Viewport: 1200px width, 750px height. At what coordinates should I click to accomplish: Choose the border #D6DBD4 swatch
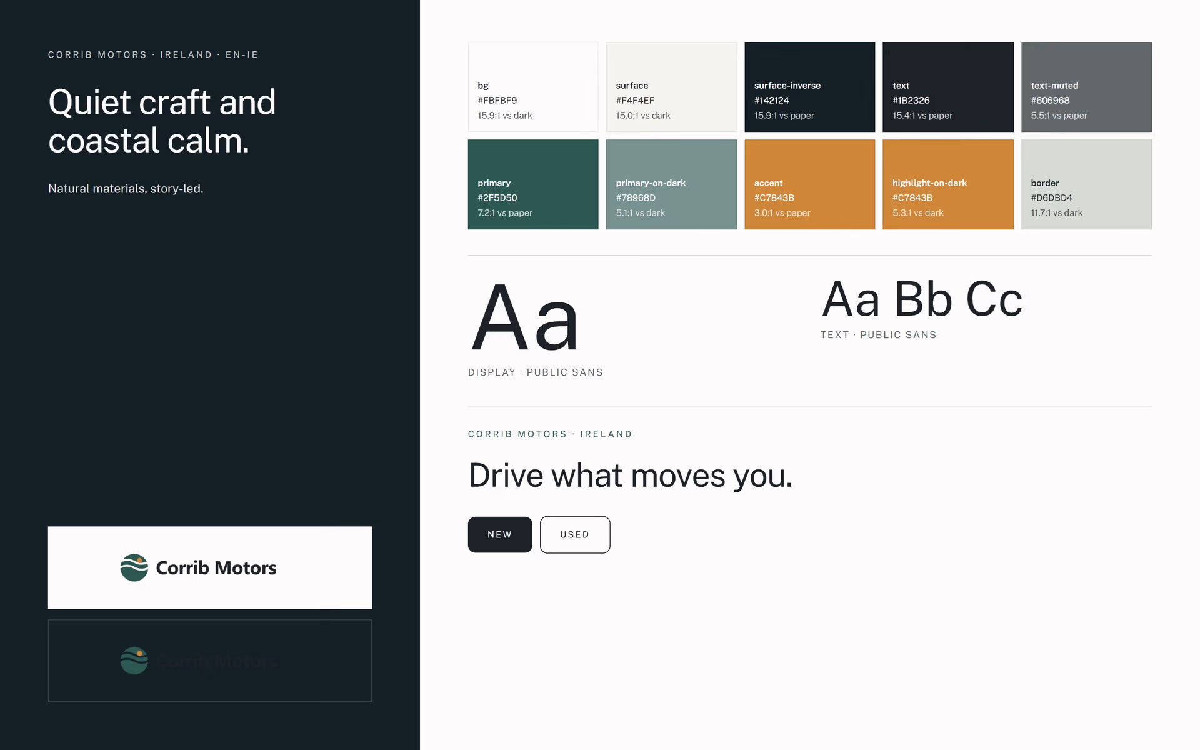tap(1086, 184)
